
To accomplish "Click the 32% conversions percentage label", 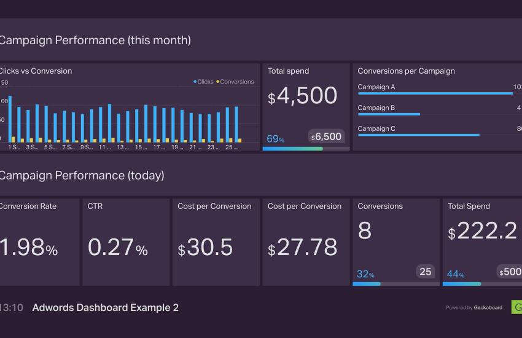I will point(365,274).
